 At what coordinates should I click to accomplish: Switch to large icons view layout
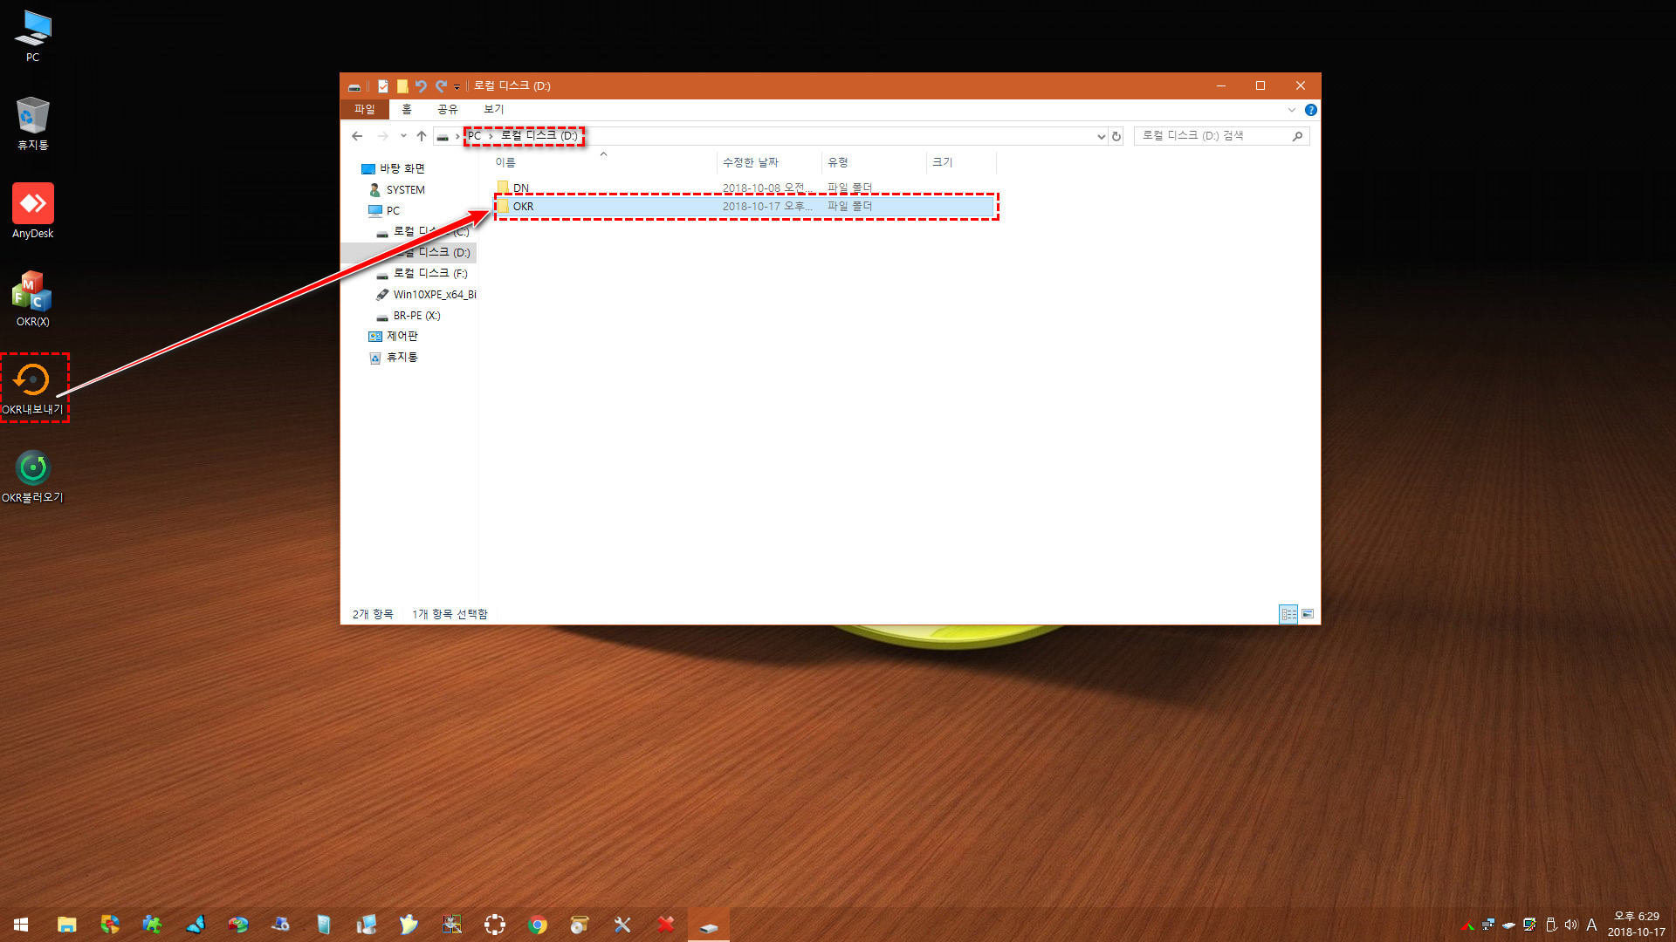pos(1308,614)
